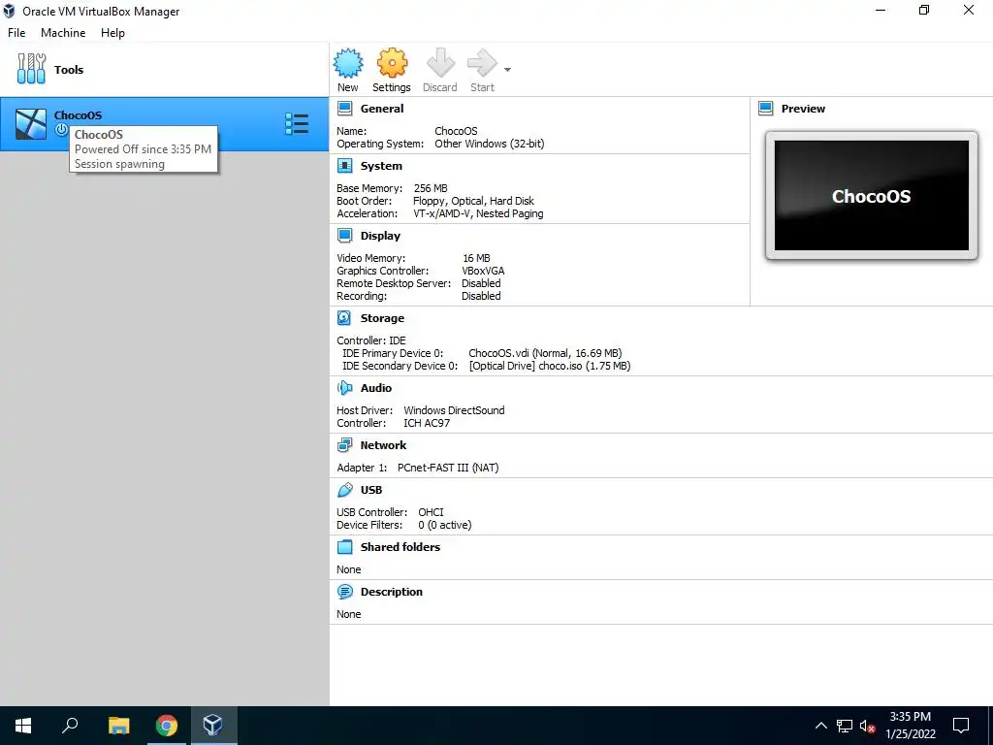Viewport: 993px width, 745px height.
Task: Click the choco.iso optical drive entry
Action: tap(550, 366)
